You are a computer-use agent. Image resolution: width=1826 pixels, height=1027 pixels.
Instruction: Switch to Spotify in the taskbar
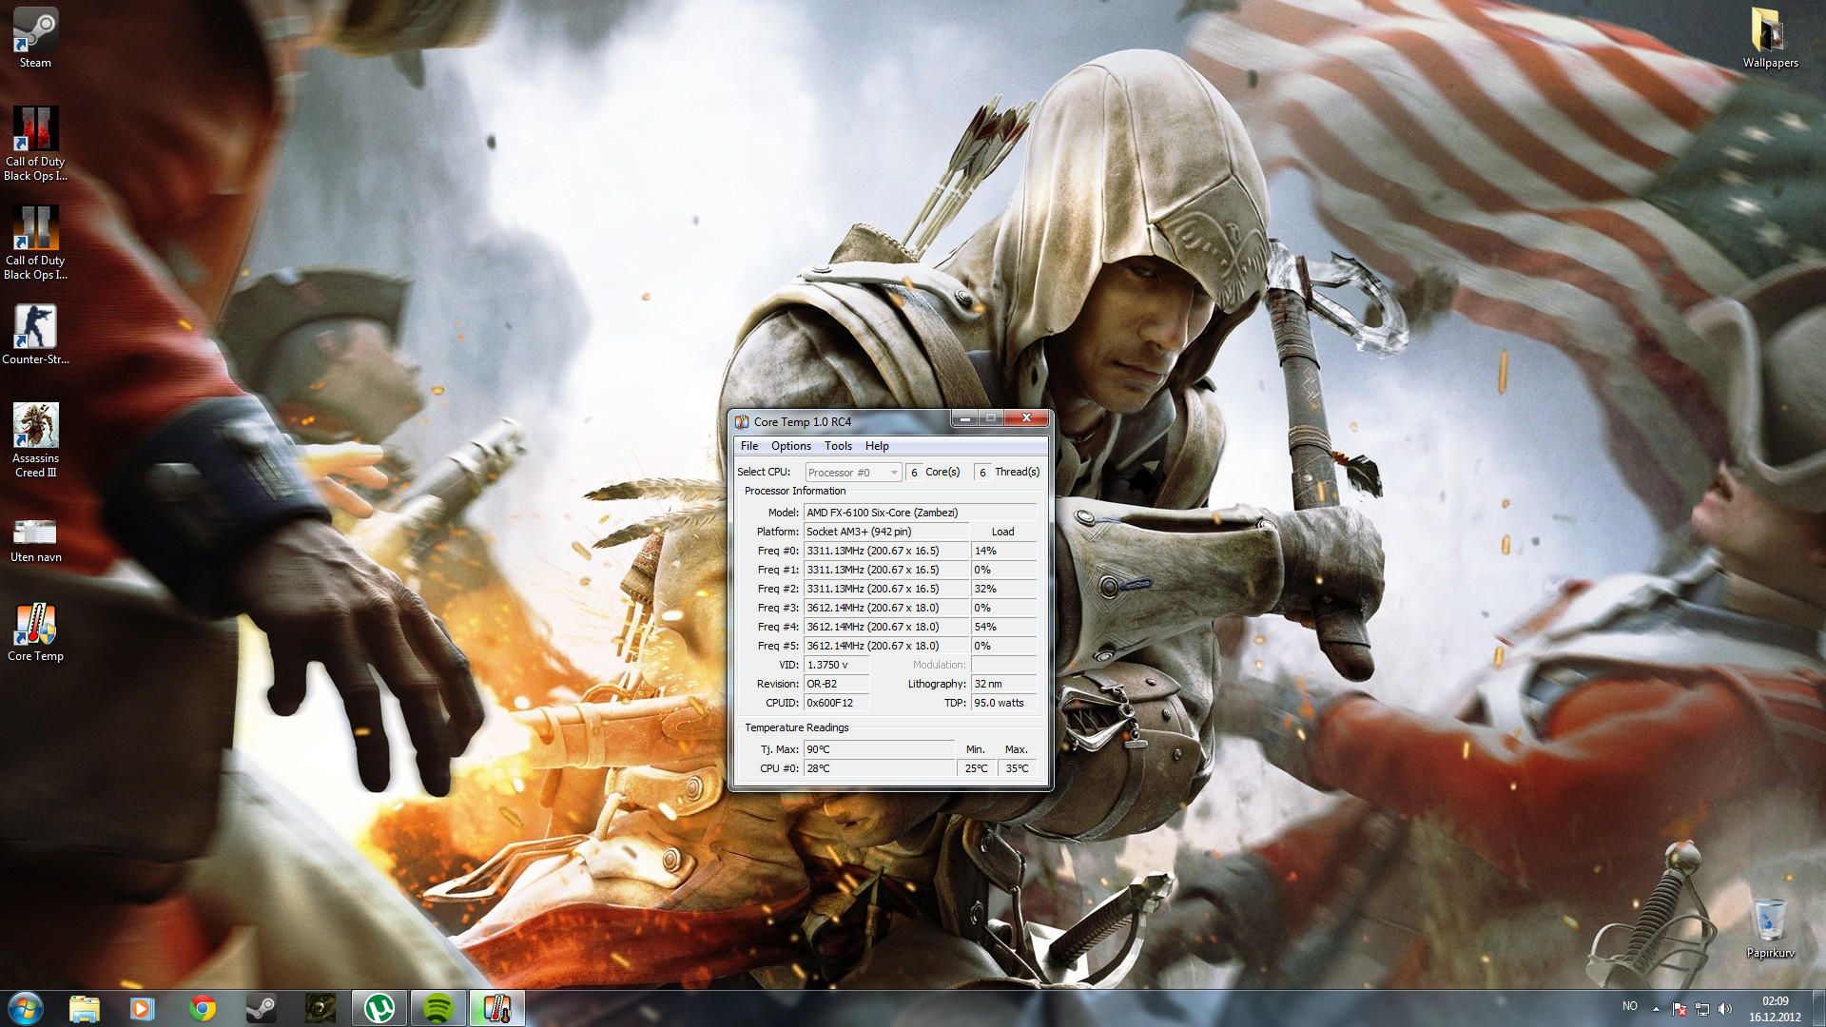click(438, 1008)
